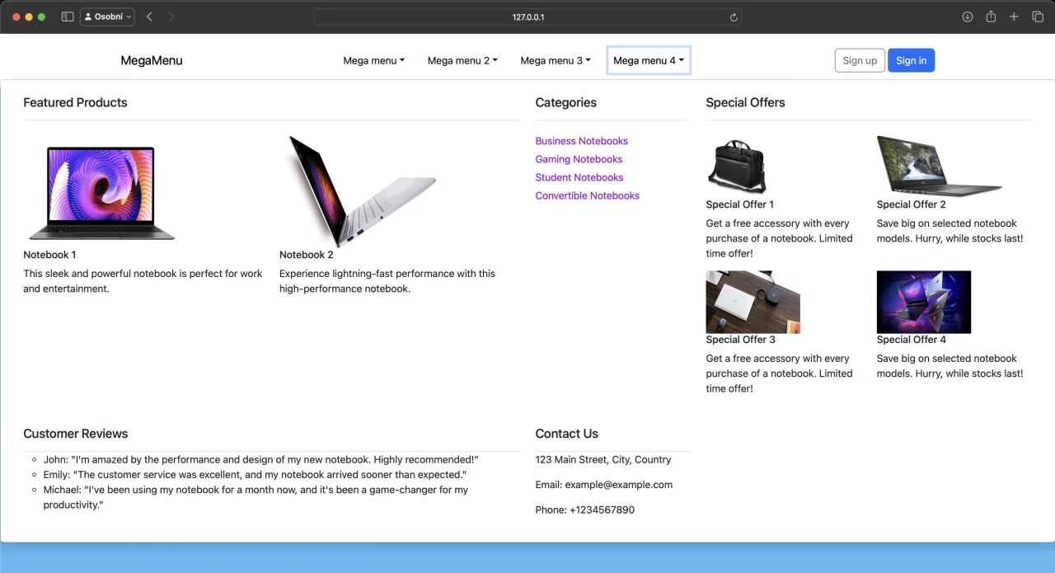This screenshot has height=573, width=1055.
Task: Go forward with the Safari forward arrow
Action: [x=171, y=16]
